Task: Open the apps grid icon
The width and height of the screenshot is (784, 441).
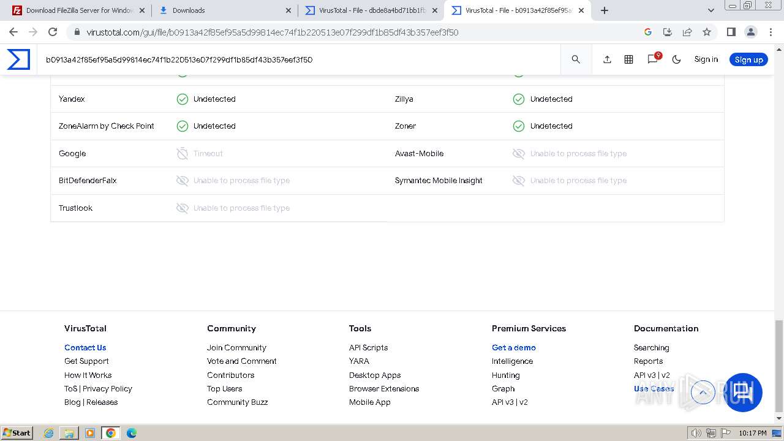Action: coord(628,59)
